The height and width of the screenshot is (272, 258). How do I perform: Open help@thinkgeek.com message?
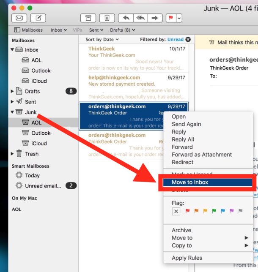pyautogui.click(x=134, y=87)
